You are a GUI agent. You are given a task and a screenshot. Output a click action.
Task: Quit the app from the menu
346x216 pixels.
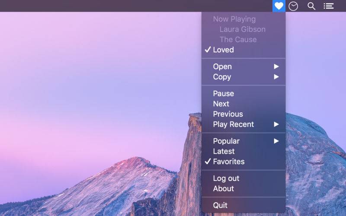(243, 205)
